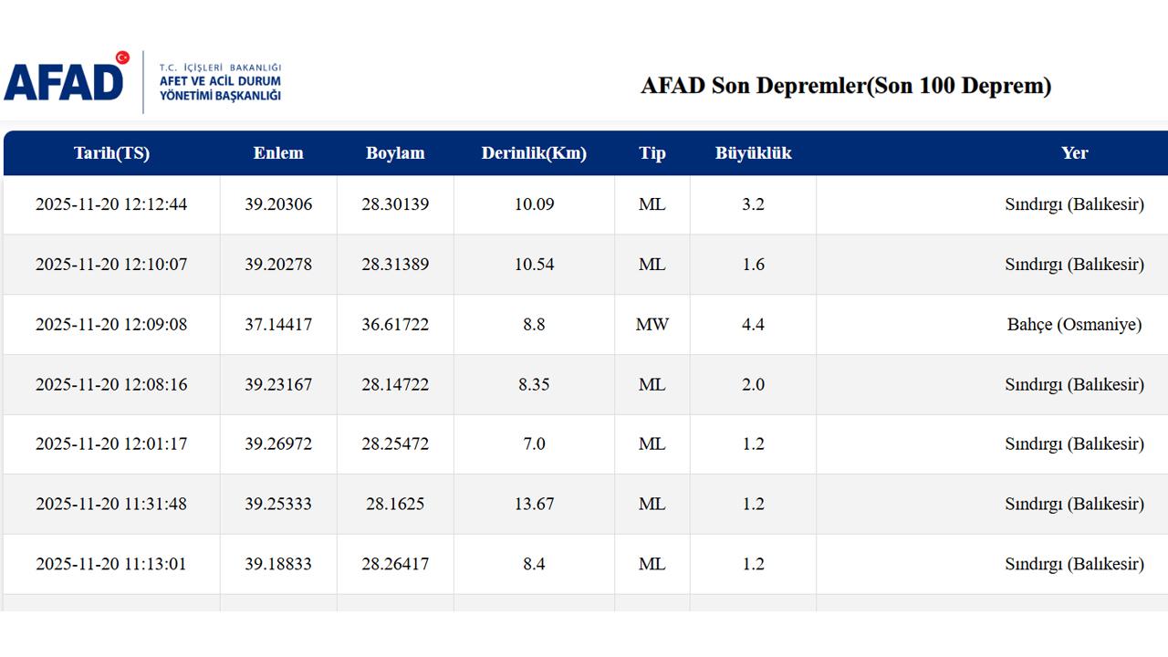Click the AFAD Son Depremler page title
Viewport: 1168px width, 657px height.
point(846,86)
